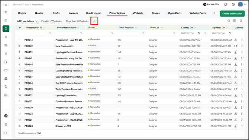The width and height of the screenshot is (249, 140).
Task: Click the Updated On date filter field
Action: point(221,33)
